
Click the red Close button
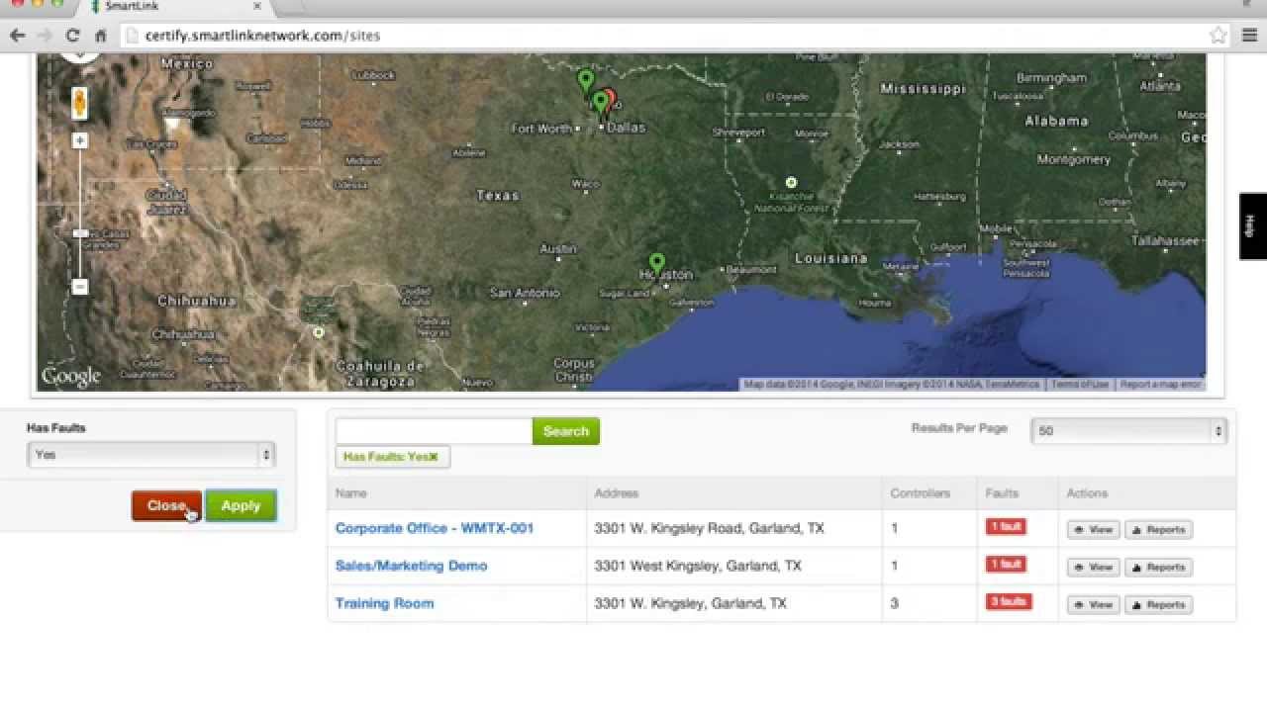pyautogui.click(x=166, y=505)
